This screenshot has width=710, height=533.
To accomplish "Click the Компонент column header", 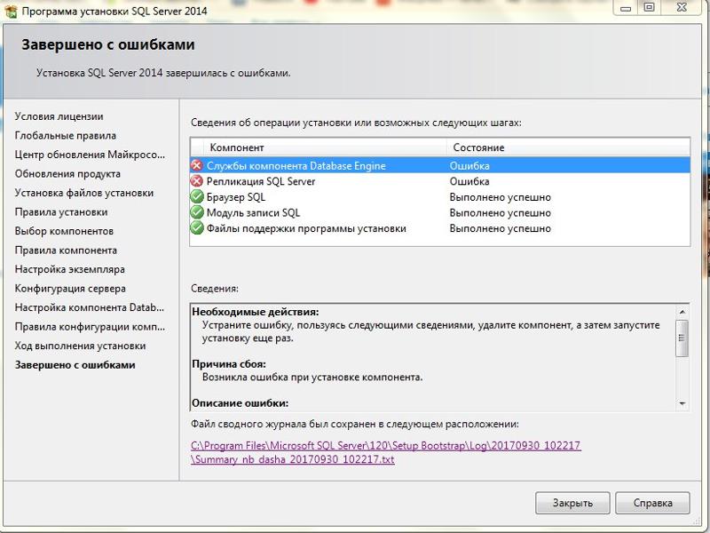I will coord(325,147).
